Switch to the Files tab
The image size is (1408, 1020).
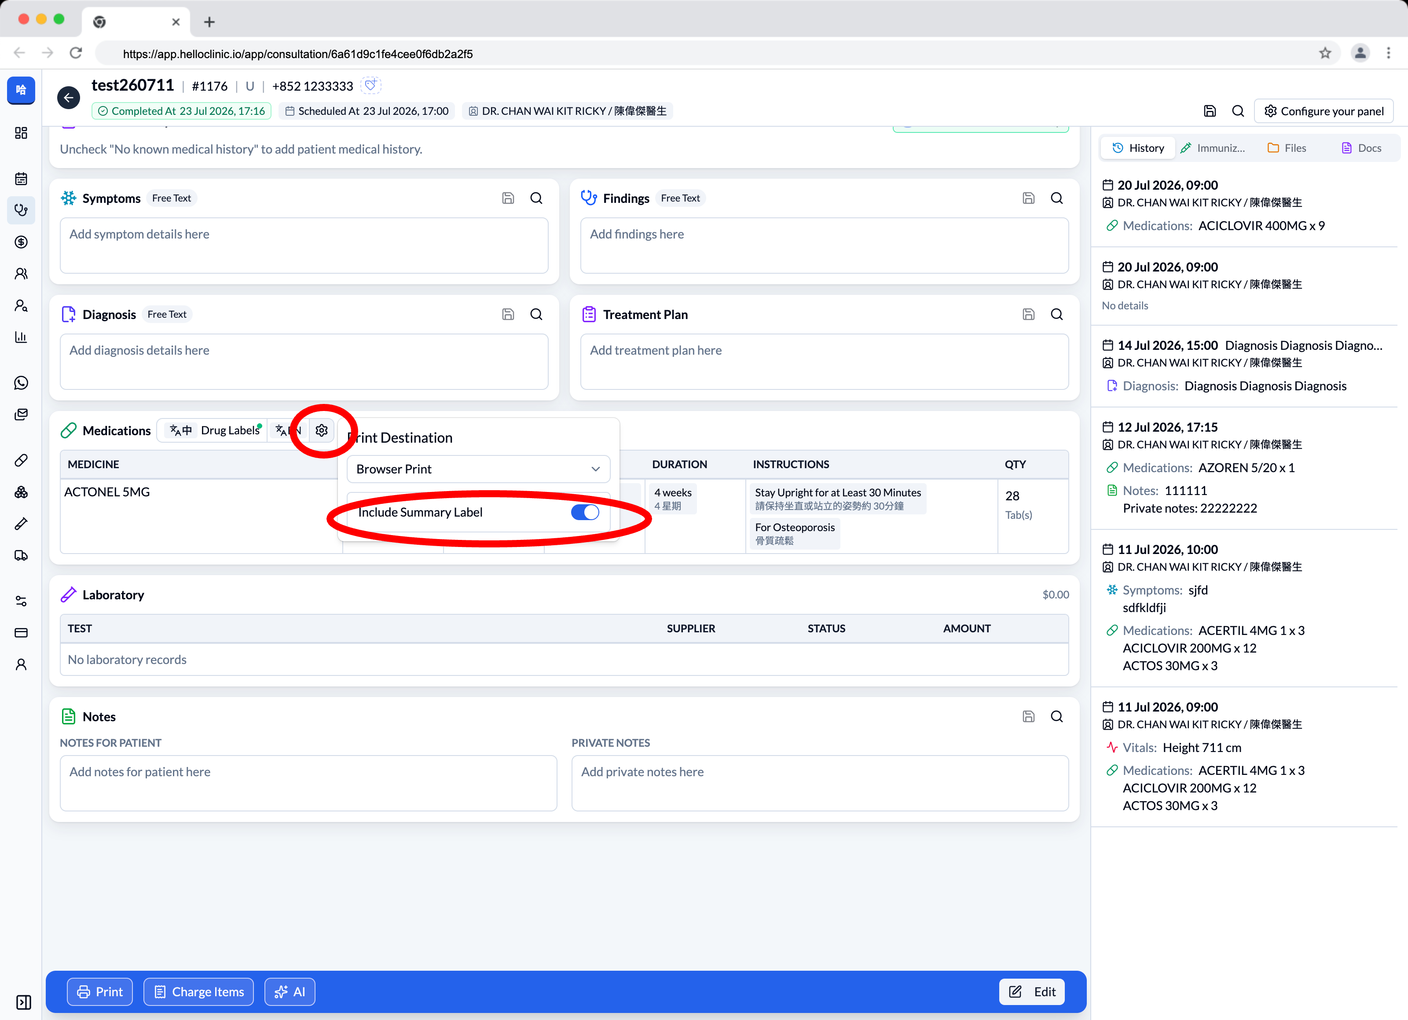coord(1286,148)
